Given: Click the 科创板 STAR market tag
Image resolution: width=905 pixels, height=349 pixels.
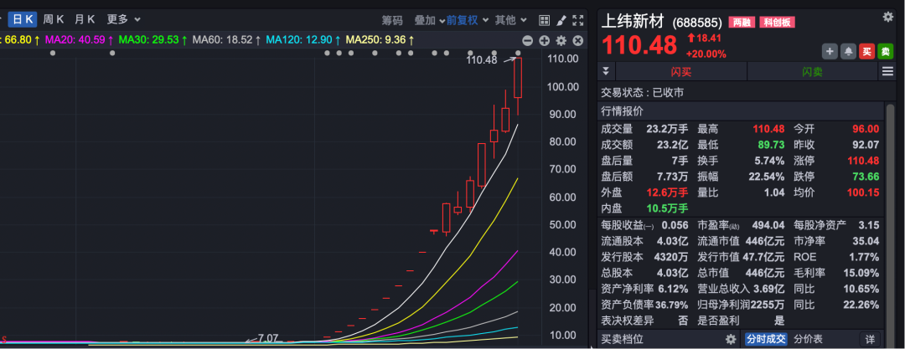Looking at the screenshot, I should click(x=777, y=23).
